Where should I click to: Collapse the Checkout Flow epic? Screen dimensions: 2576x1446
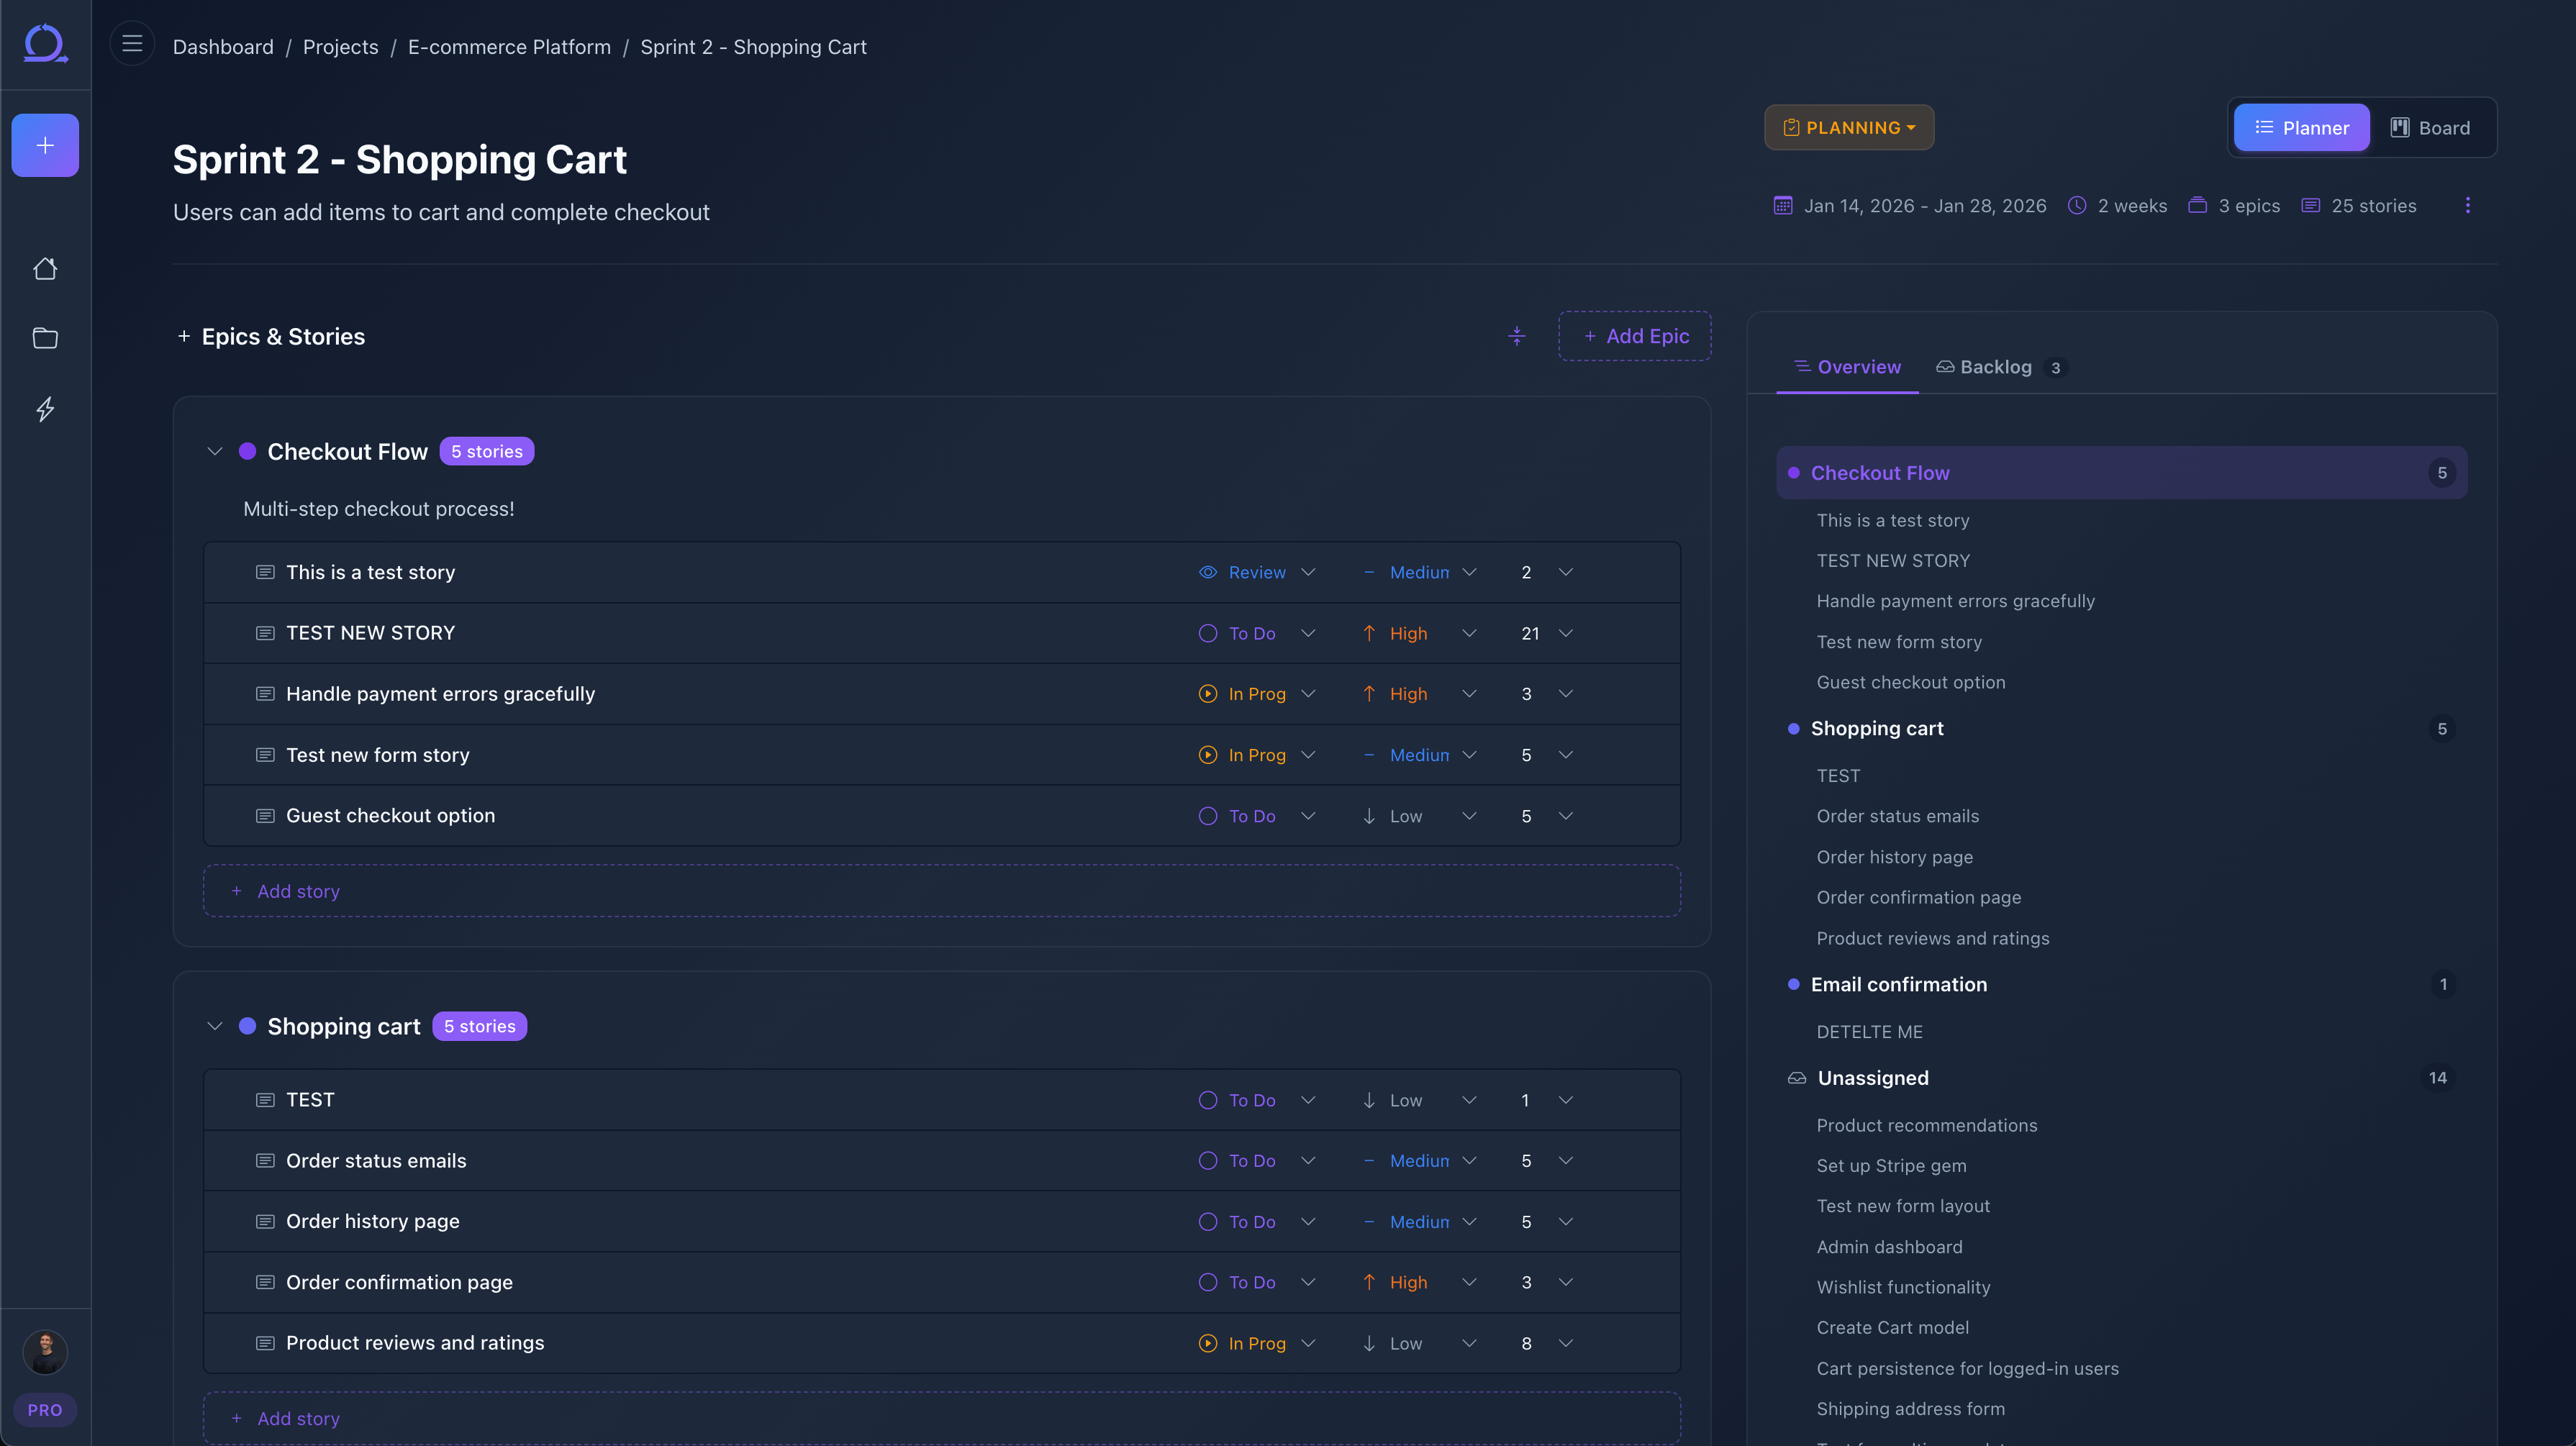pos(214,452)
